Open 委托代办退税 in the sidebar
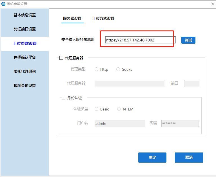Image resolution: width=216 pixels, height=177 pixels. click(x=25, y=71)
